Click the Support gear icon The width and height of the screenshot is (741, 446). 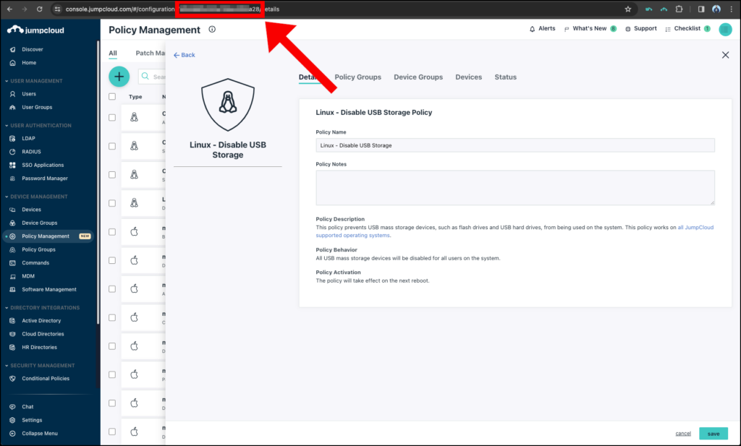pyautogui.click(x=629, y=29)
